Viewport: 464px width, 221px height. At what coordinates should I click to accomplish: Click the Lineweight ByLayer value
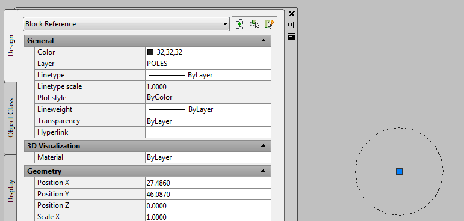(x=208, y=109)
